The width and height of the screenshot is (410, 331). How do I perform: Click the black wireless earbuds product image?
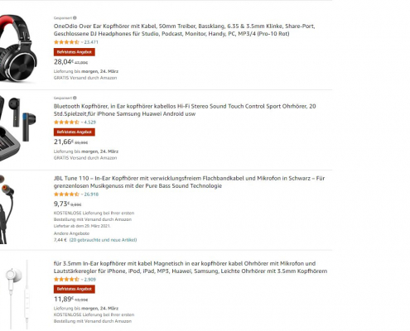17,128
